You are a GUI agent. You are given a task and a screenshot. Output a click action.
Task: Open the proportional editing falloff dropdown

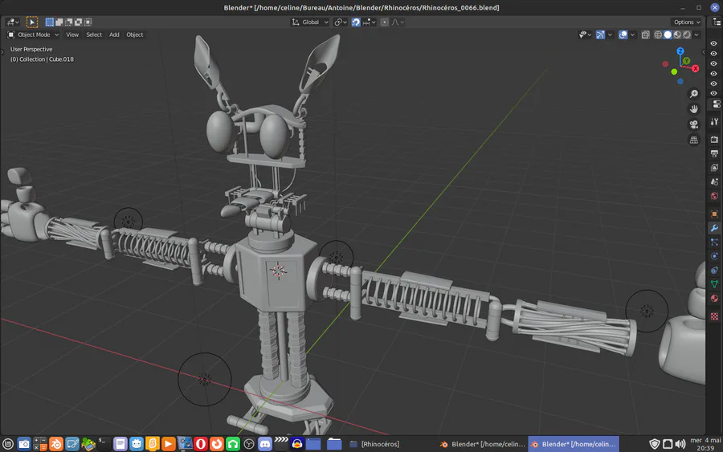(x=398, y=22)
